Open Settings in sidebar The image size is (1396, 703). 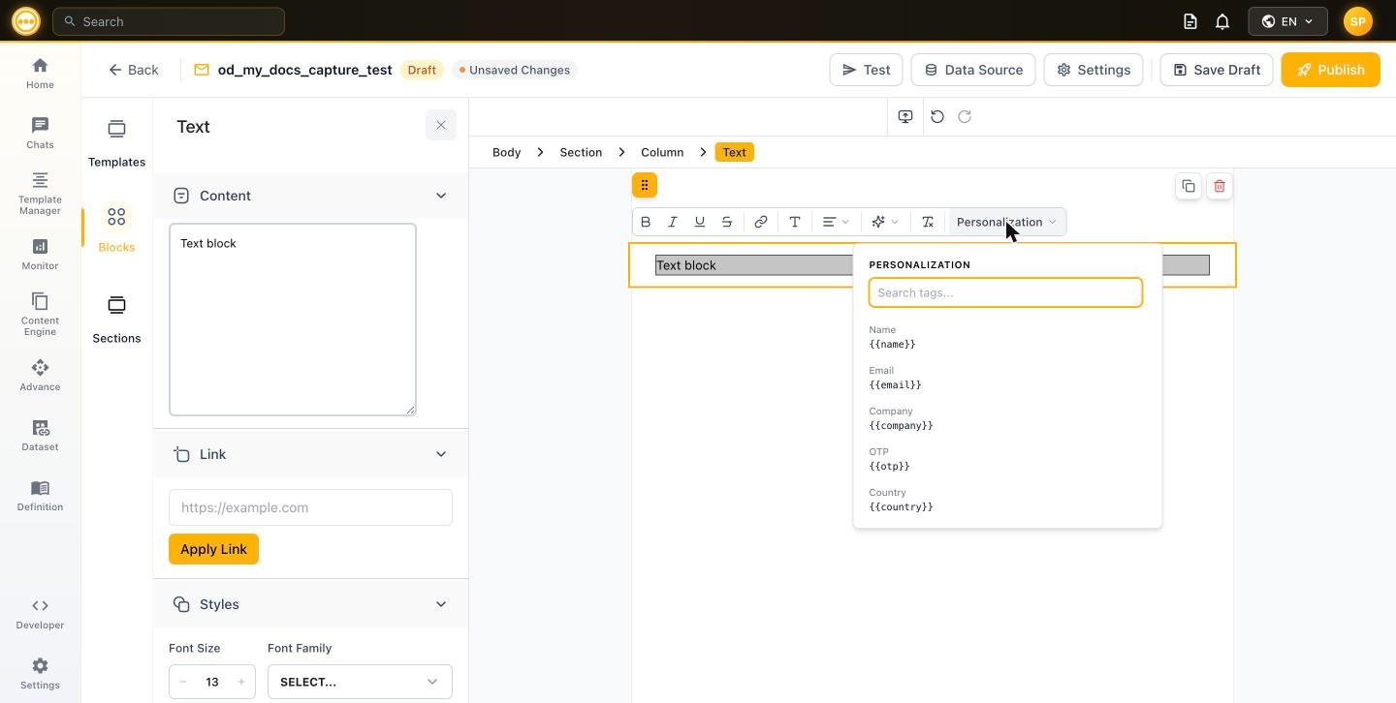40,674
